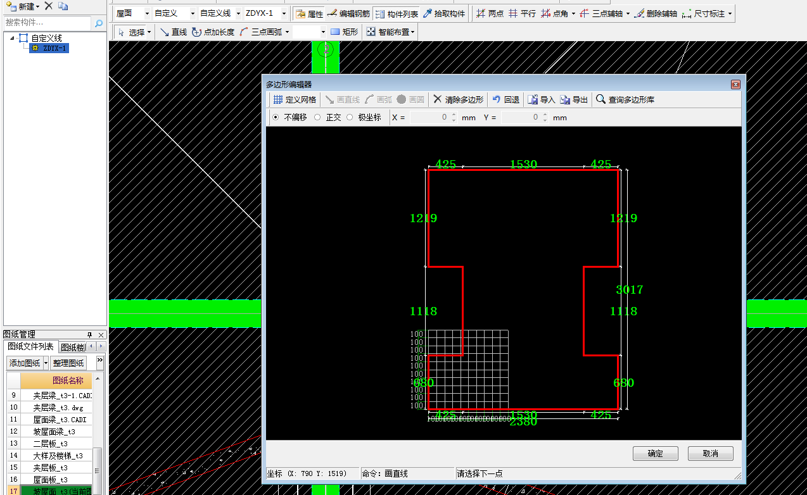
Task: Select drawing 屋面板_t3 row
Action: tap(50, 480)
